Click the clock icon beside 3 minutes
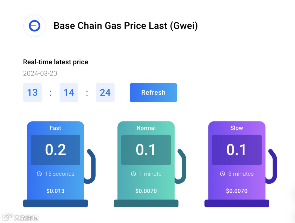 223,174
